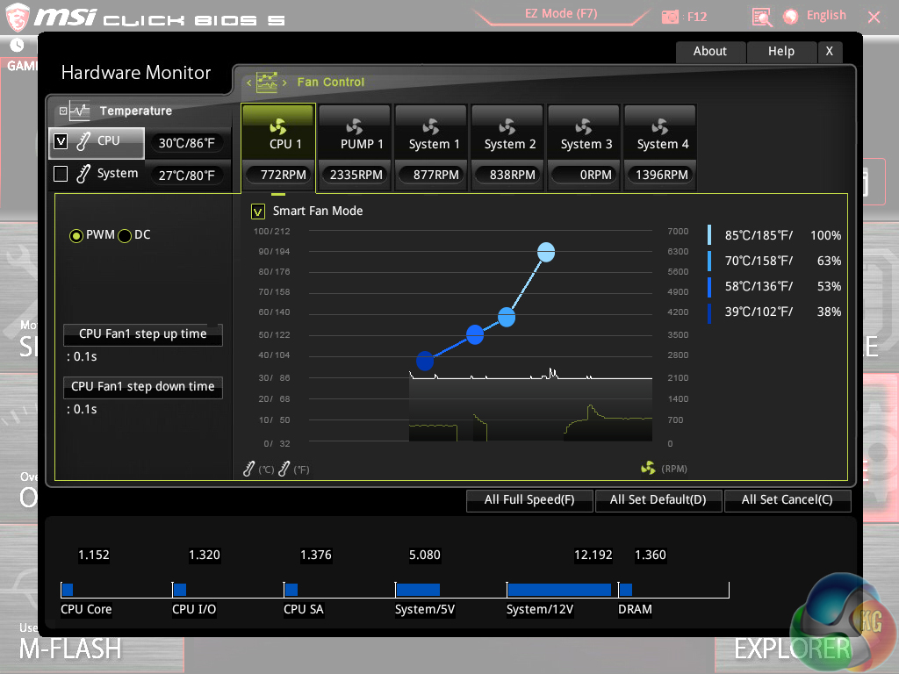Click the MSI dragon shield logo
This screenshot has height=674, width=899.
(x=18, y=17)
